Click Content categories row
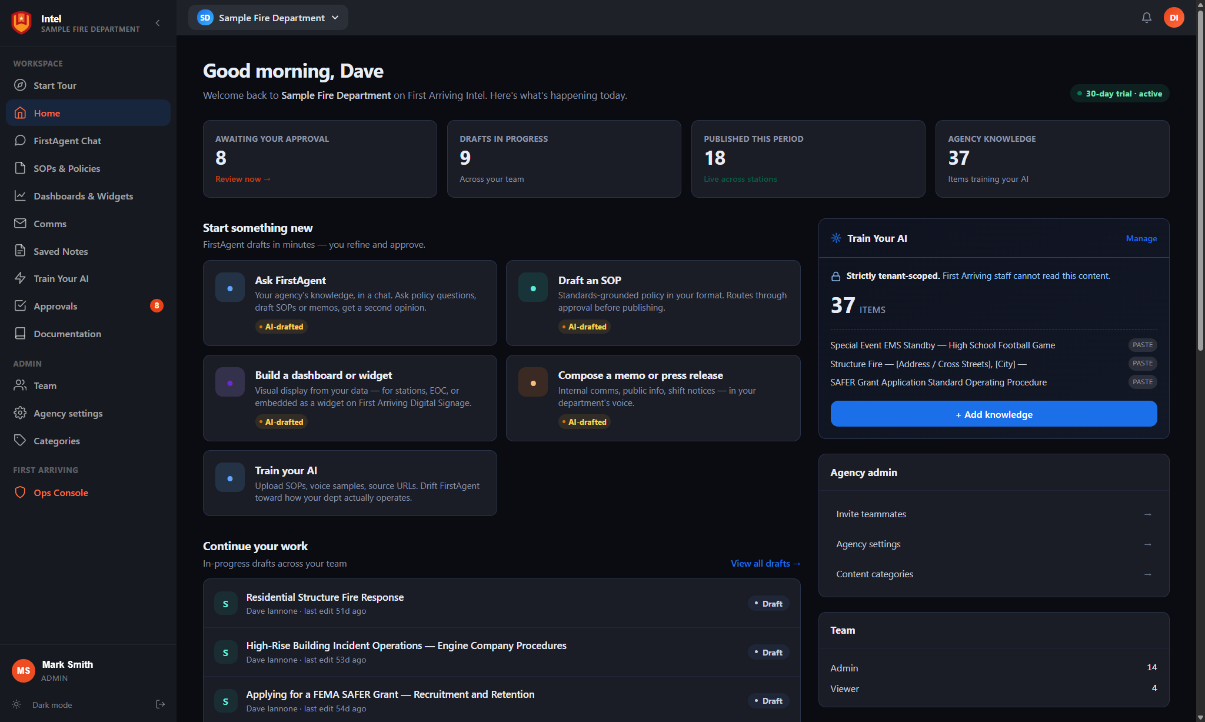The image size is (1205, 722). click(994, 574)
